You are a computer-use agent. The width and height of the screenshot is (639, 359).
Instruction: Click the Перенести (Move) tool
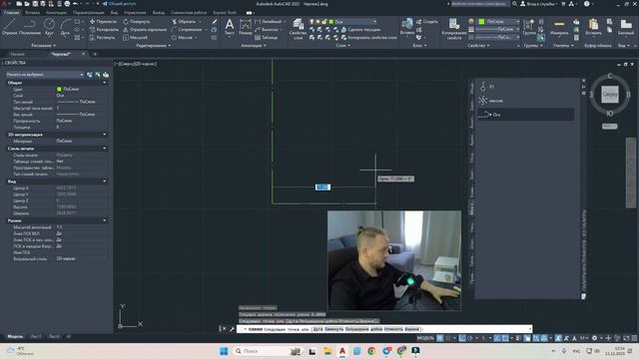tap(103, 22)
